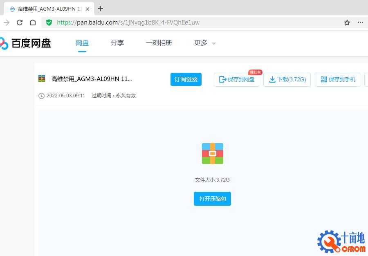Close the 高维禁用_AGM3-AL09HN tab
368x256 pixels.
point(88,9)
